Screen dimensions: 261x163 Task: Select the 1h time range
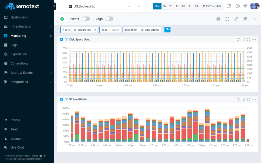point(164,6)
